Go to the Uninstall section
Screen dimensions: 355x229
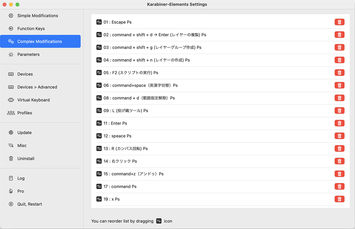pyautogui.click(x=40, y=158)
